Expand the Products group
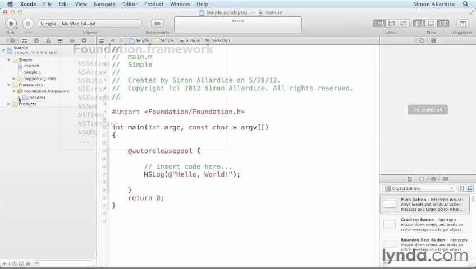This screenshot has width=476, height=269. pyautogui.click(x=9, y=104)
